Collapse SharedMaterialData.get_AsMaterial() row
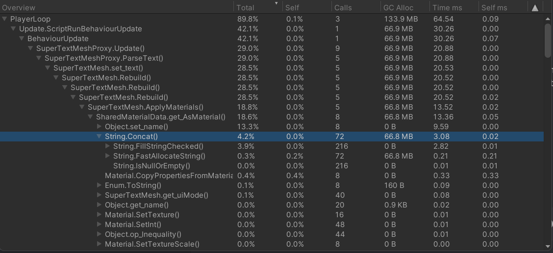553x253 pixels. [90, 117]
